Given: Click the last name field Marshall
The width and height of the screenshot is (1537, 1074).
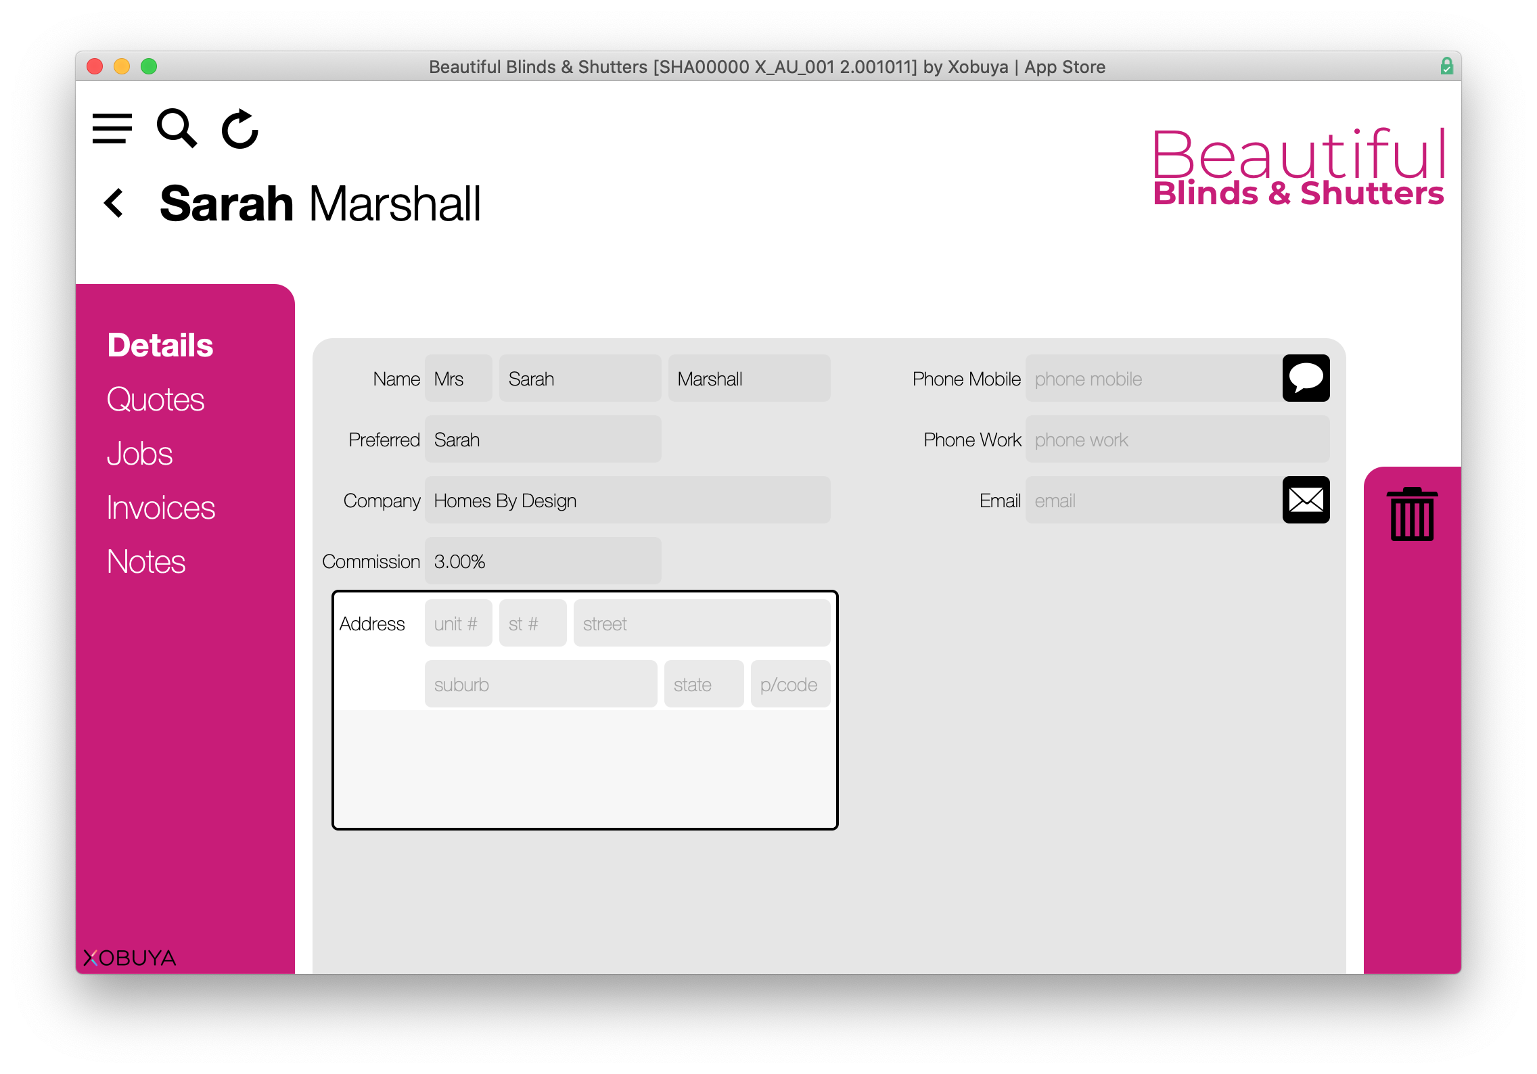Looking at the screenshot, I should [750, 378].
